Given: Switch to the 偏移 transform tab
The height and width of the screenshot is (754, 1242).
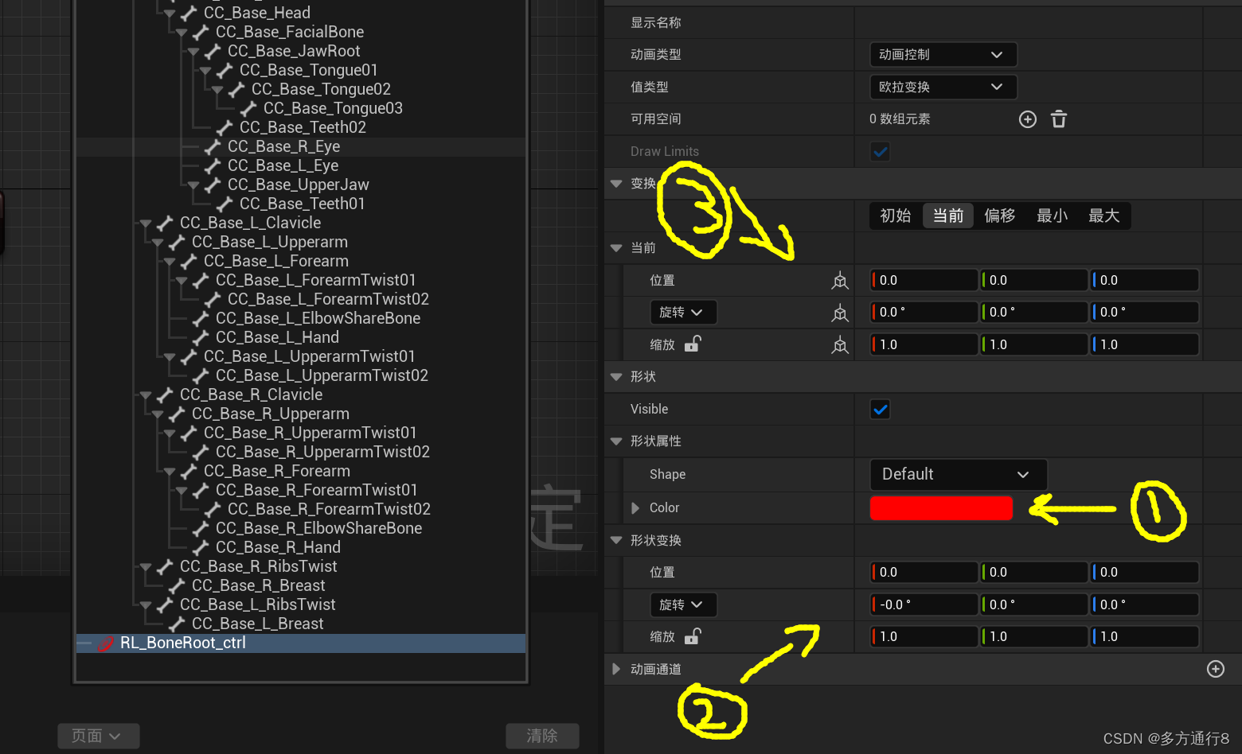Looking at the screenshot, I should tap(1000, 216).
